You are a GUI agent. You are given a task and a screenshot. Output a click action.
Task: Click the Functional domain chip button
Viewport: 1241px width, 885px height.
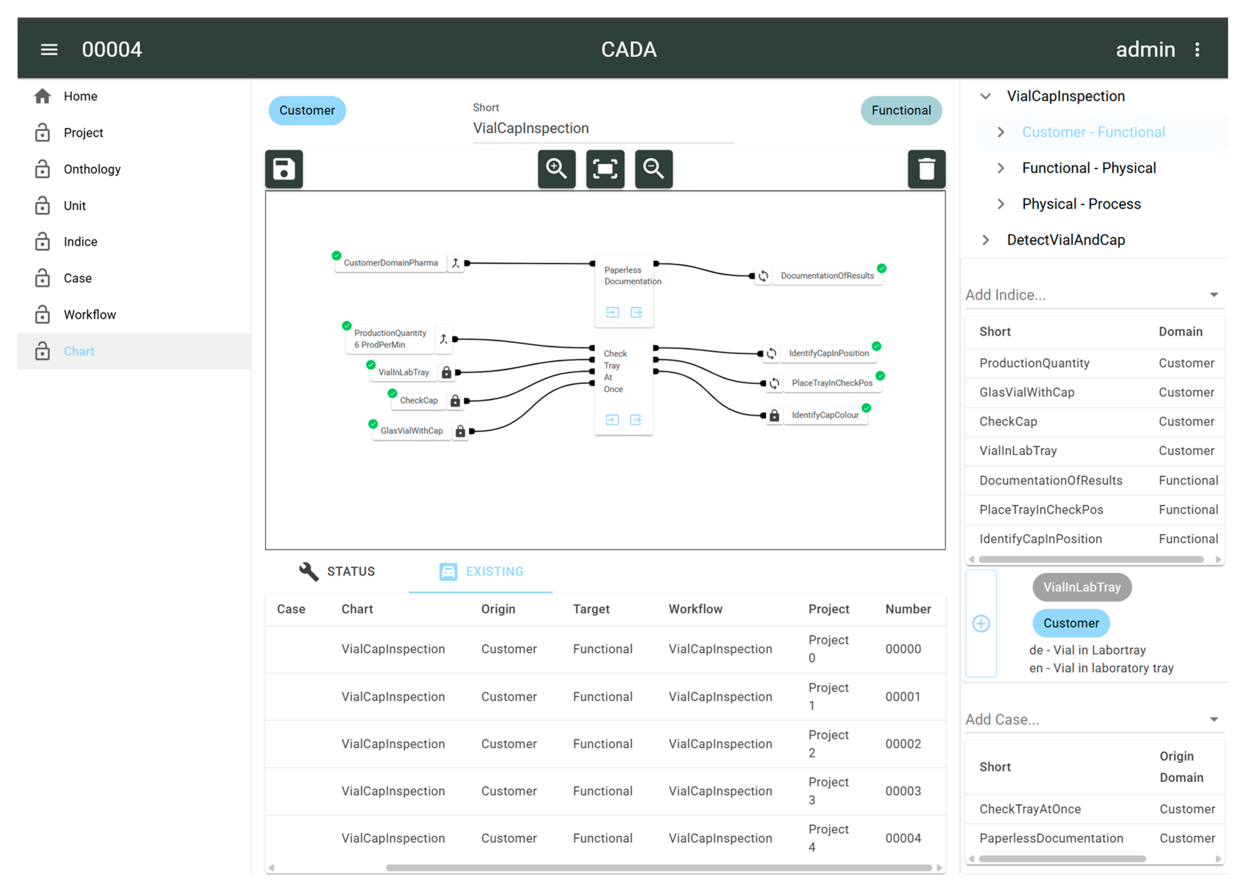901,111
